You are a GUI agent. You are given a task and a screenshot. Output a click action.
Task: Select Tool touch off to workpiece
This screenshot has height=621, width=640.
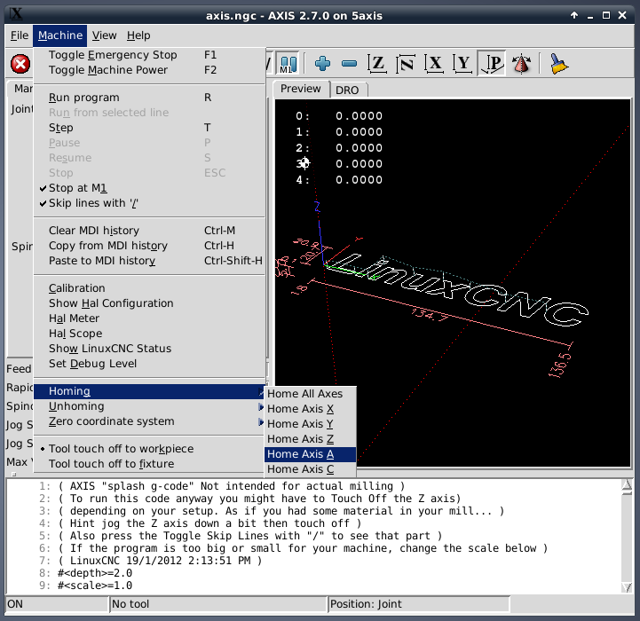[x=149, y=449]
